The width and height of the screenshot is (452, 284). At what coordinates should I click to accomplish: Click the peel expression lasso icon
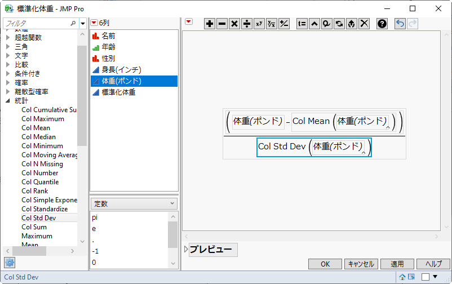[327, 24]
